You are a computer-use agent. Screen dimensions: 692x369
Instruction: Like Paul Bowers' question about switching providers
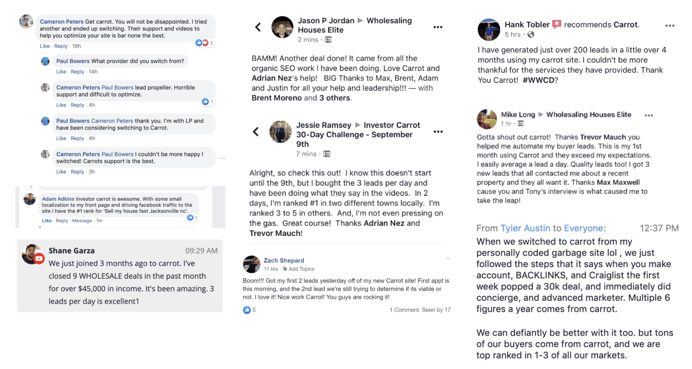[61, 72]
